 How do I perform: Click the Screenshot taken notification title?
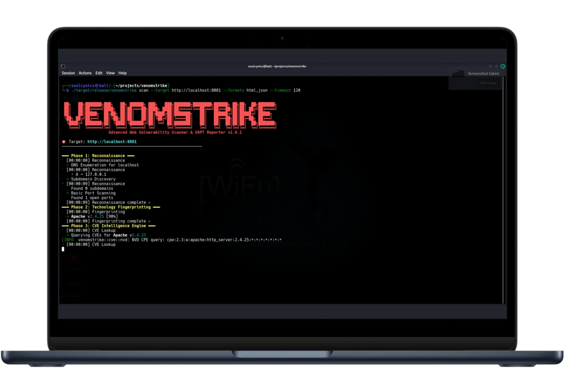(x=484, y=73)
